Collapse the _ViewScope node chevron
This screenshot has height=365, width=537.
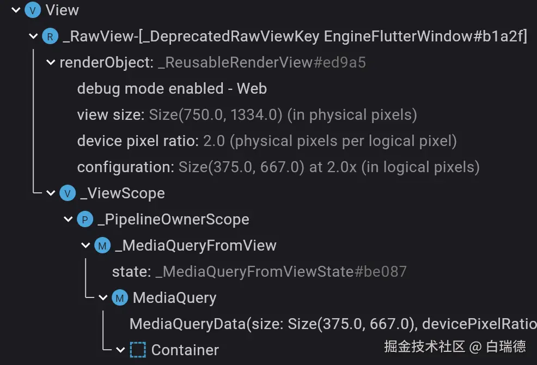[51, 193]
